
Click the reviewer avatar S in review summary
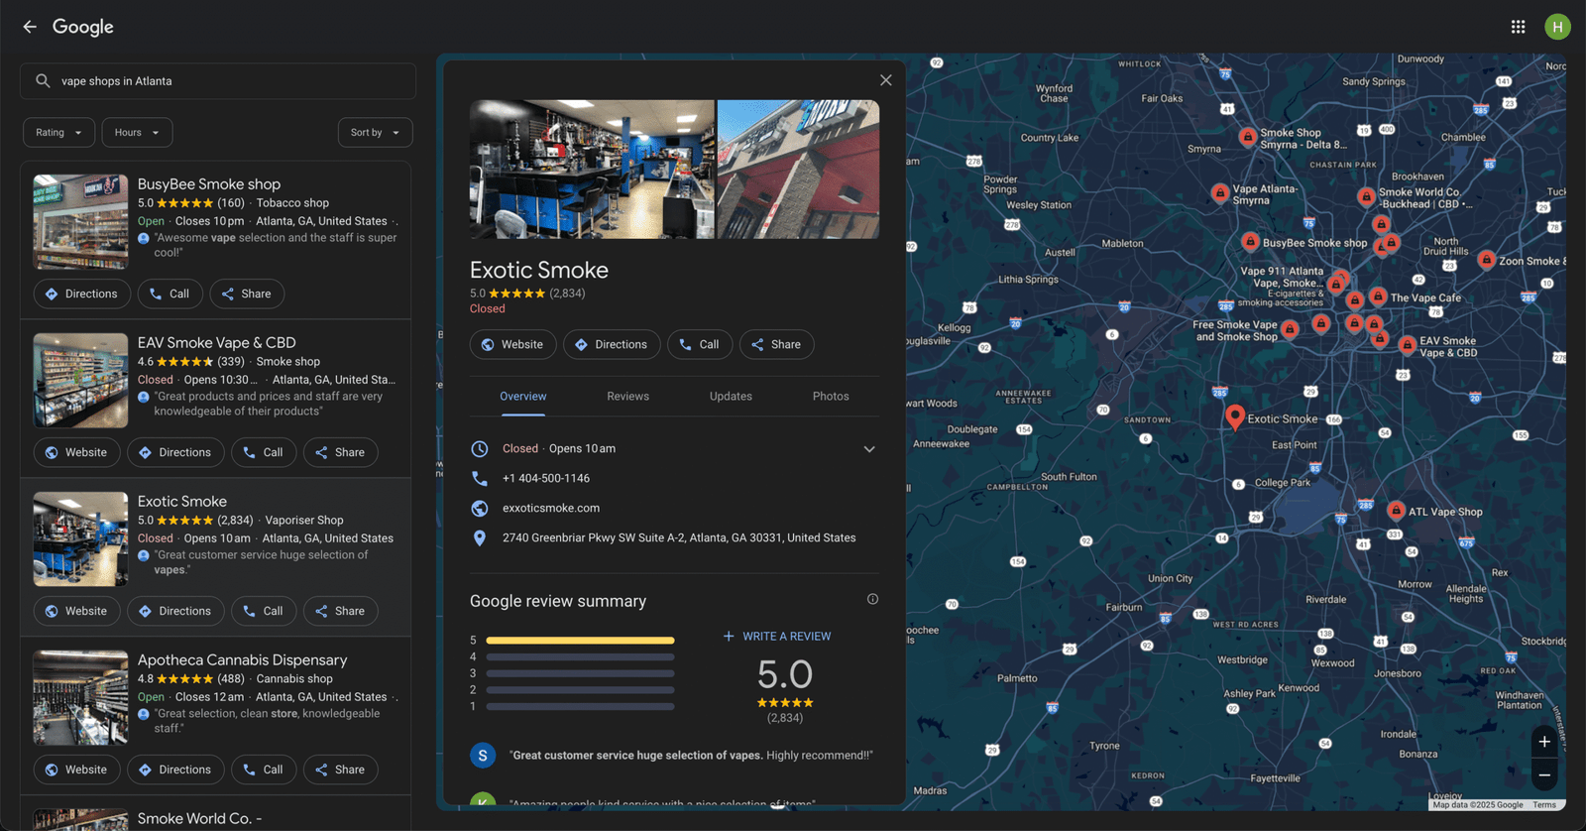[x=483, y=756]
